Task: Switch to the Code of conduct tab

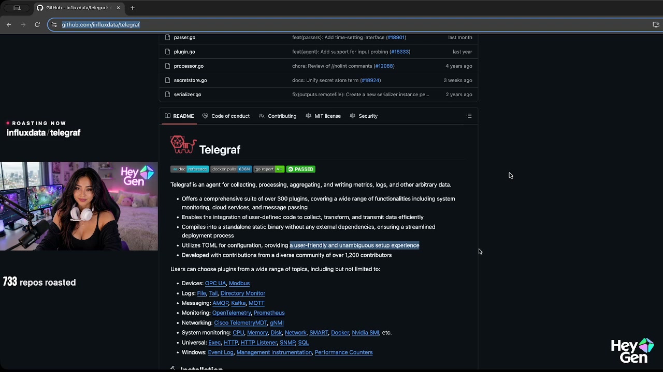Action: [226, 116]
